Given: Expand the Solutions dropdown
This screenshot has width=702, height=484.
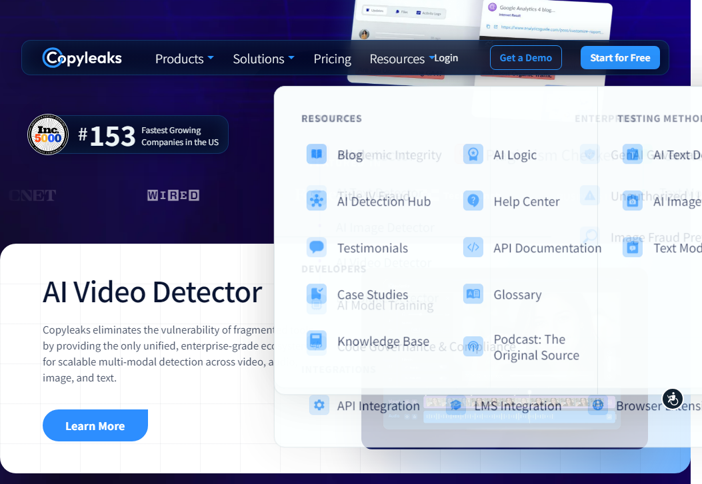Looking at the screenshot, I should (264, 59).
